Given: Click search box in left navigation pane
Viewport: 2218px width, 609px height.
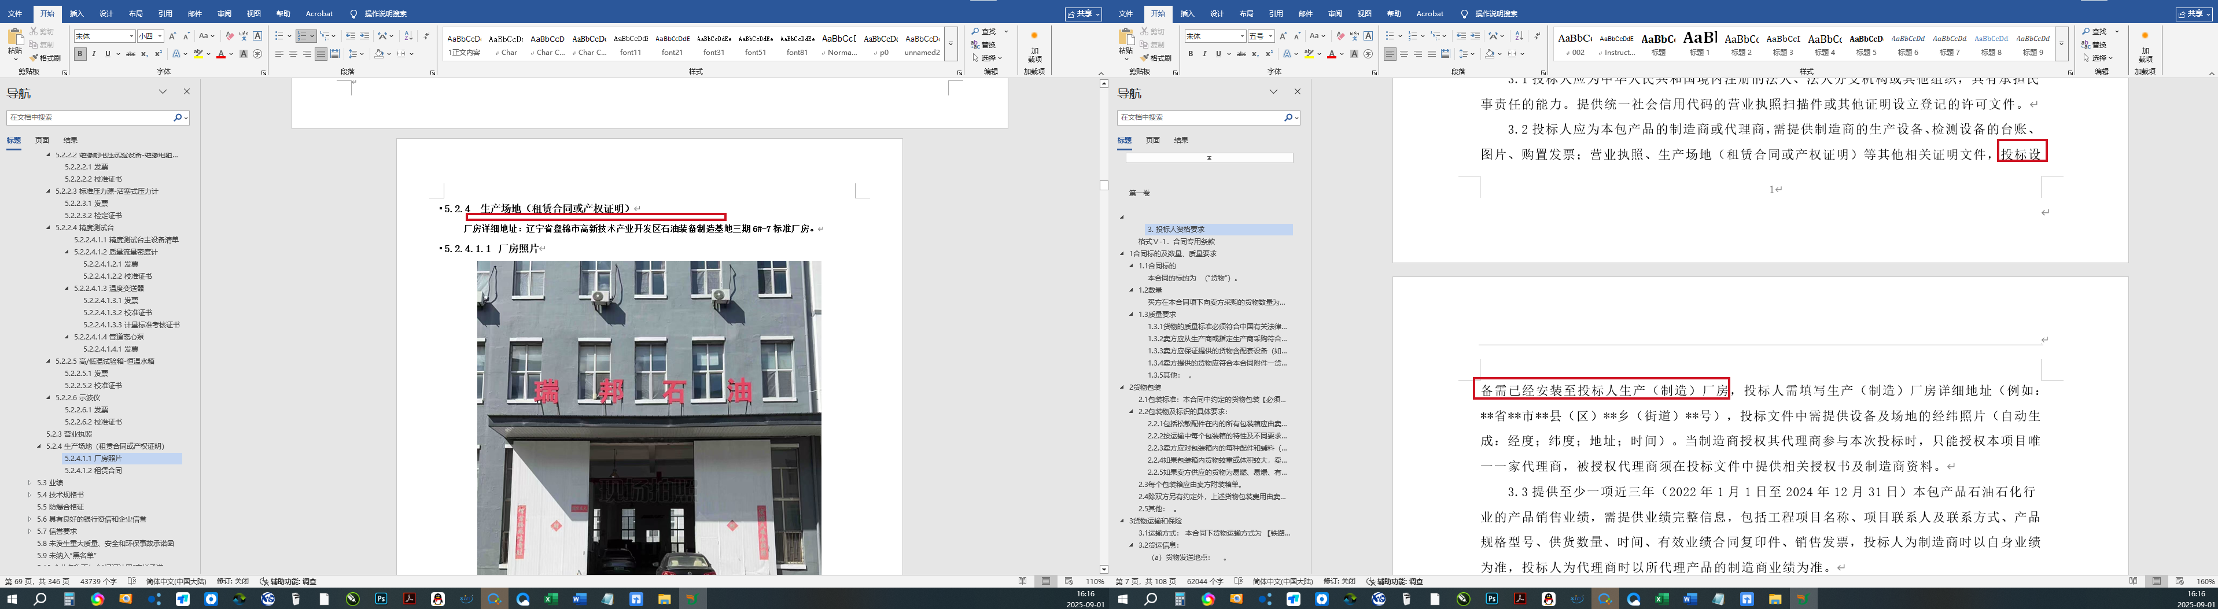Looking at the screenshot, I should coord(90,117).
